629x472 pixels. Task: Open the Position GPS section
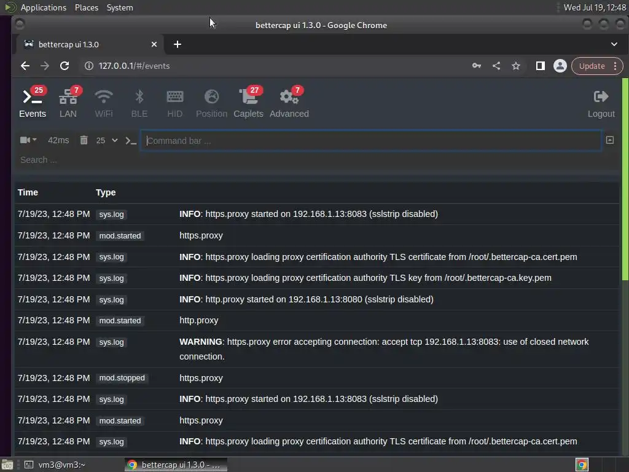[211, 103]
